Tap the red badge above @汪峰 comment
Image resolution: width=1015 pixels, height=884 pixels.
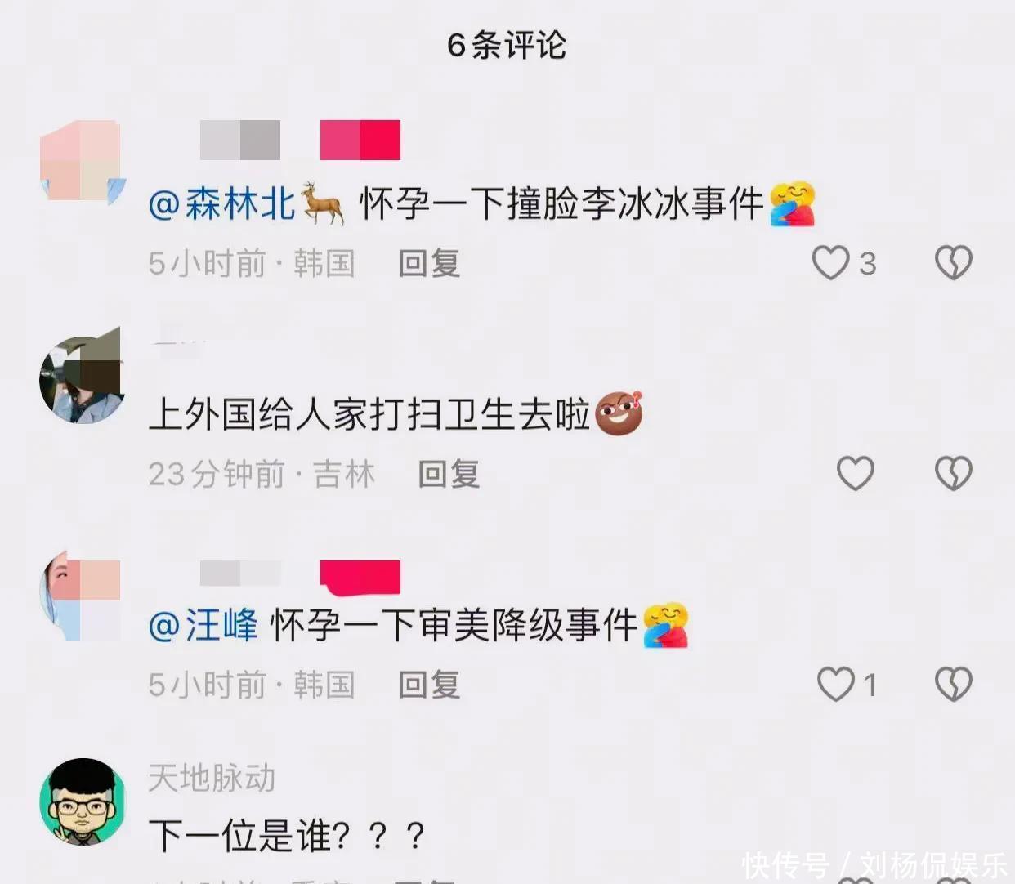(360, 577)
